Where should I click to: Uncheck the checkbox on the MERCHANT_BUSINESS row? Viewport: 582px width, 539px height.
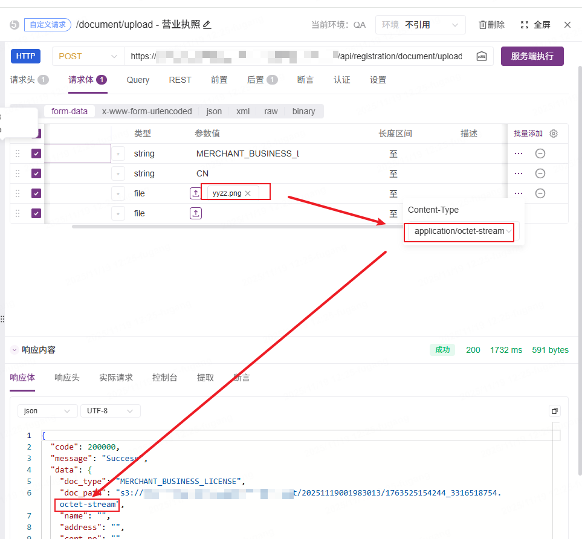pos(36,153)
